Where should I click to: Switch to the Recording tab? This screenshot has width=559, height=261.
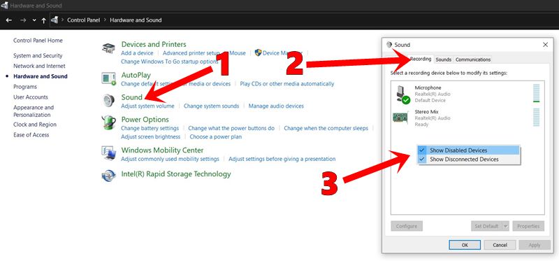(x=421, y=59)
